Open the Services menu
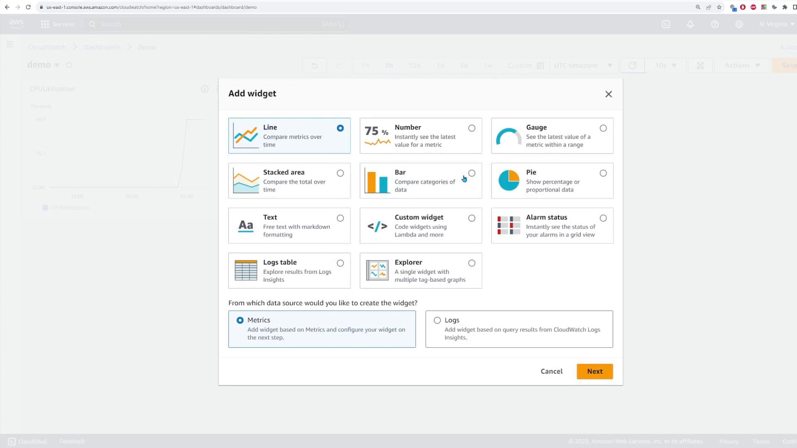 click(58, 24)
